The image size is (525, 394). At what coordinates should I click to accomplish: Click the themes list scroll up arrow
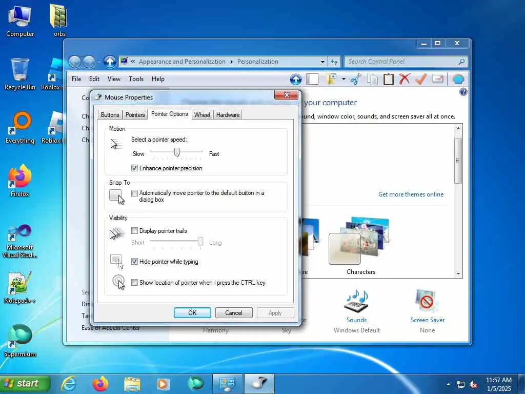click(x=458, y=129)
